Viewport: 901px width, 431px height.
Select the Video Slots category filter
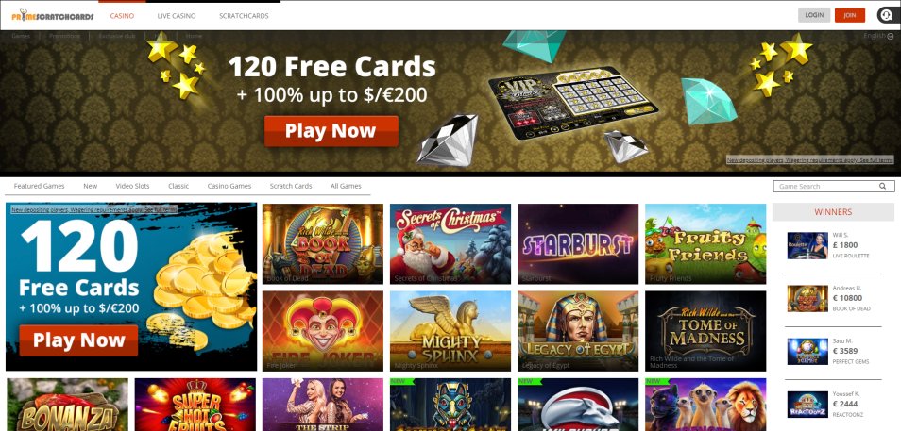tap(132, 186)
